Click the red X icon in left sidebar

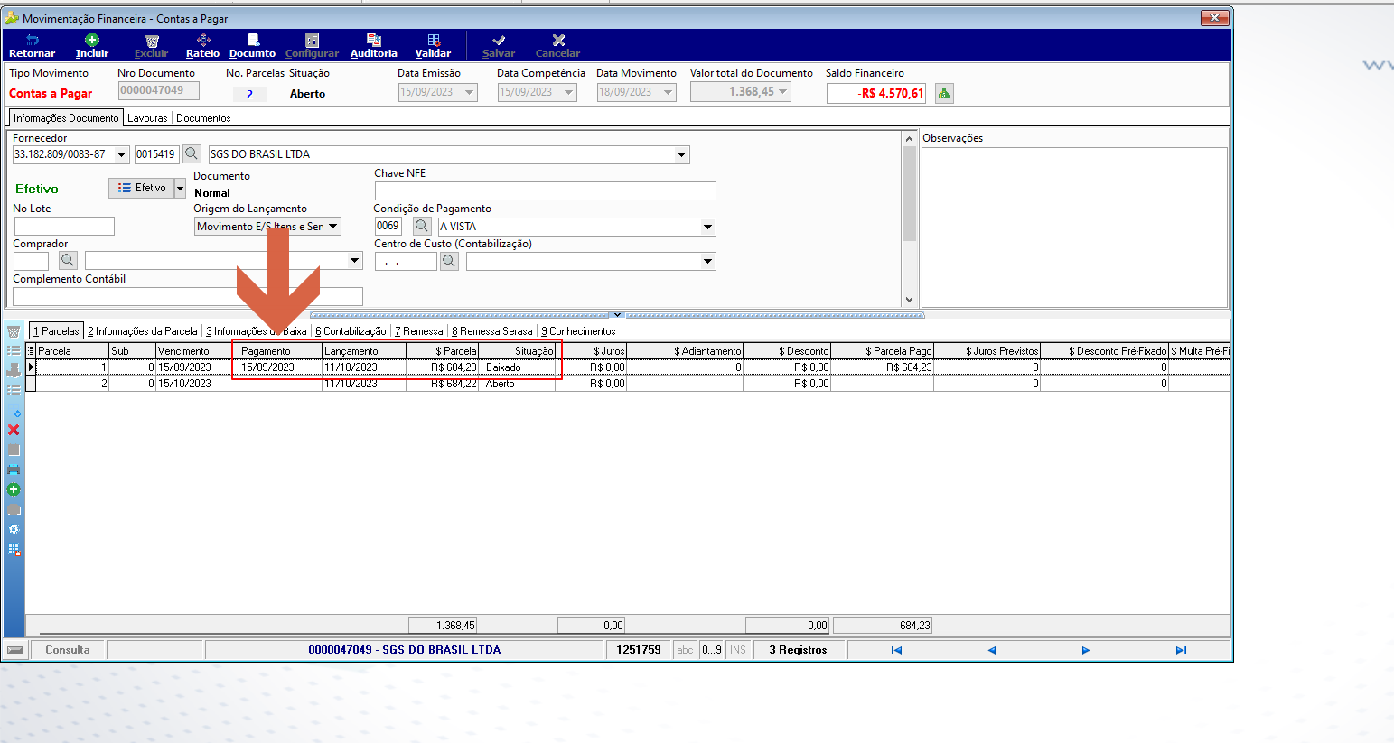click(x=14, y=430)
